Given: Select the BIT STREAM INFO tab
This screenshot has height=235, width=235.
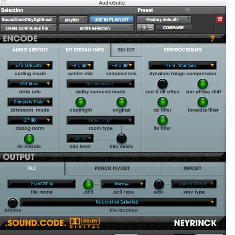Looking at the screenshot, I should click(85, 50).
